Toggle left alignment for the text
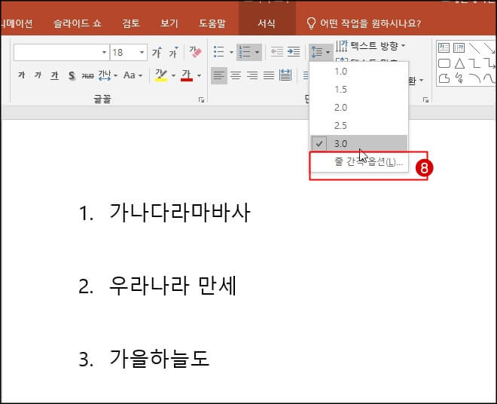 [x=219, y=75]
